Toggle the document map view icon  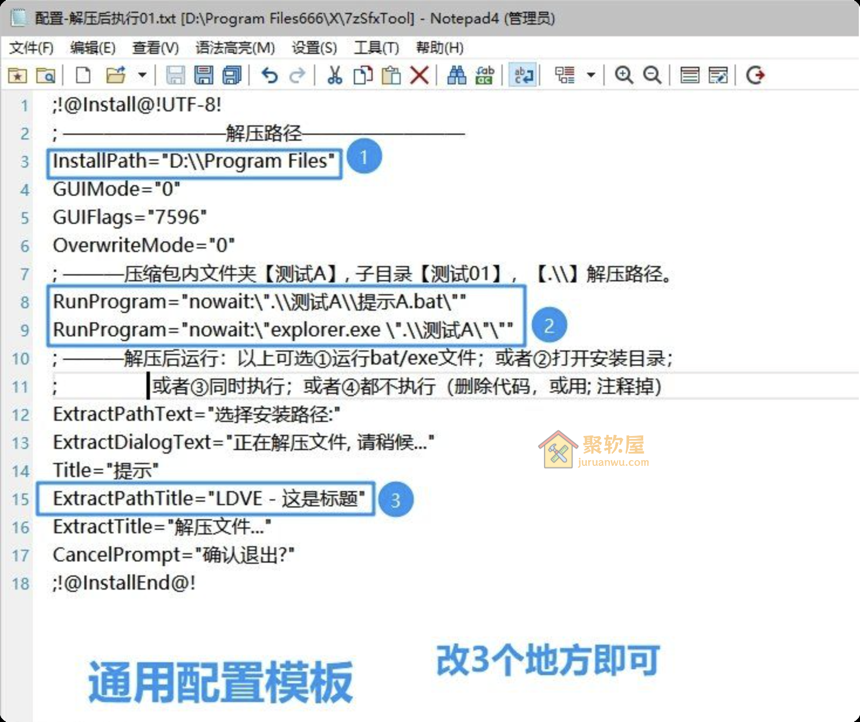coord(690,75)
